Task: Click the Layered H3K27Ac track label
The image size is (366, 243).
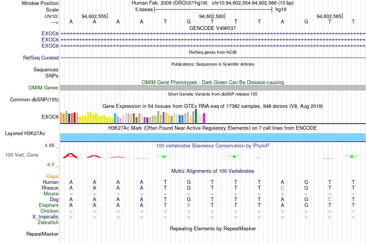Action: [25, 134]
